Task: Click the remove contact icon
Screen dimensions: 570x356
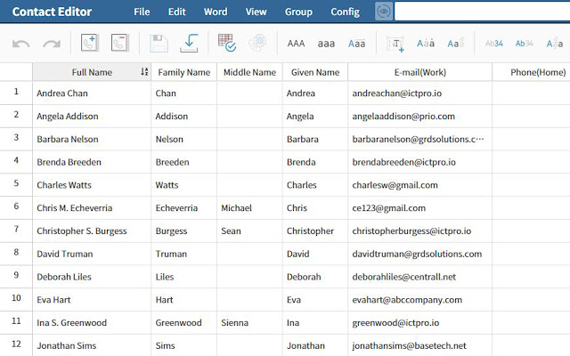Action: click(x=119, y=43)
